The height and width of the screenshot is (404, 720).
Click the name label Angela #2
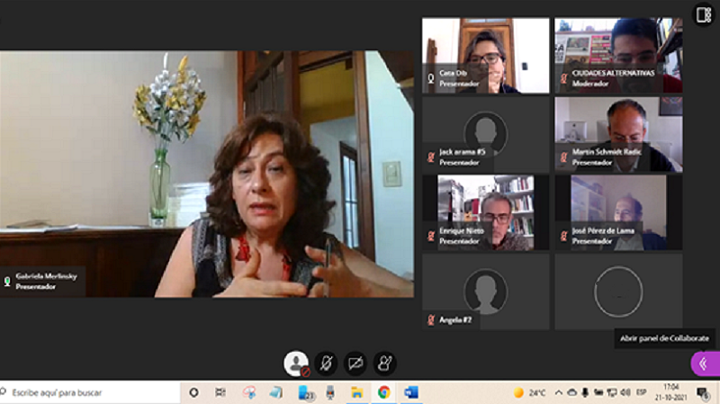[455, 320]
